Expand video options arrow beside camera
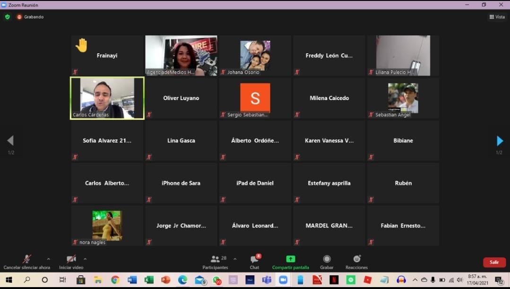 click(x=85, y=259)
